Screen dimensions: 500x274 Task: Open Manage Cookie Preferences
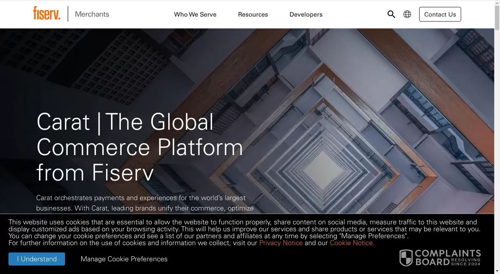point(124,259)
